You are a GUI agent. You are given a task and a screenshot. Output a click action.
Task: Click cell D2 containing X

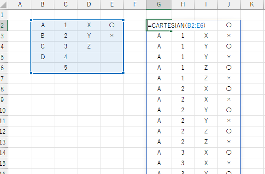[x=89, y=25]
